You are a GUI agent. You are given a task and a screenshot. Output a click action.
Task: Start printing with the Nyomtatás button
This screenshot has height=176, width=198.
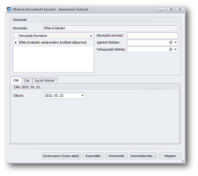(116, 156)
